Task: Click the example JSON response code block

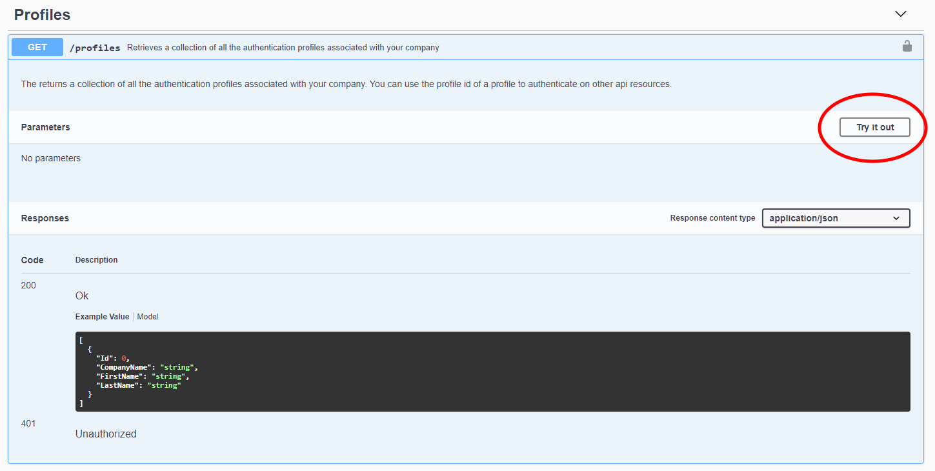Action: [x=492, y=372]
